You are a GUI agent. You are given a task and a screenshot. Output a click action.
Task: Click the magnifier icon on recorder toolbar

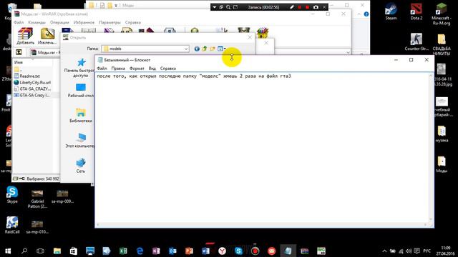pos(228,7)
